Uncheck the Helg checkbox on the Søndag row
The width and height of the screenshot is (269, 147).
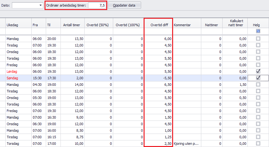click(x=258, y=78)
